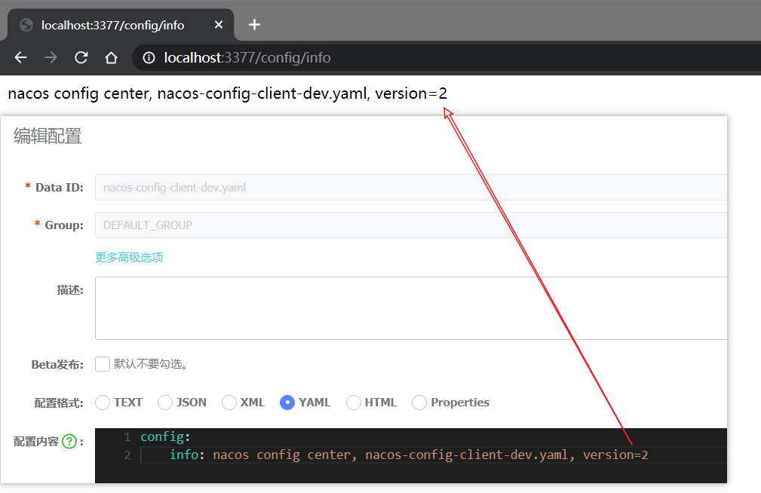This screenshot has height=493, width=761.
Task: Close the localhost:3377/config/info tab
Action: (219, 24)
